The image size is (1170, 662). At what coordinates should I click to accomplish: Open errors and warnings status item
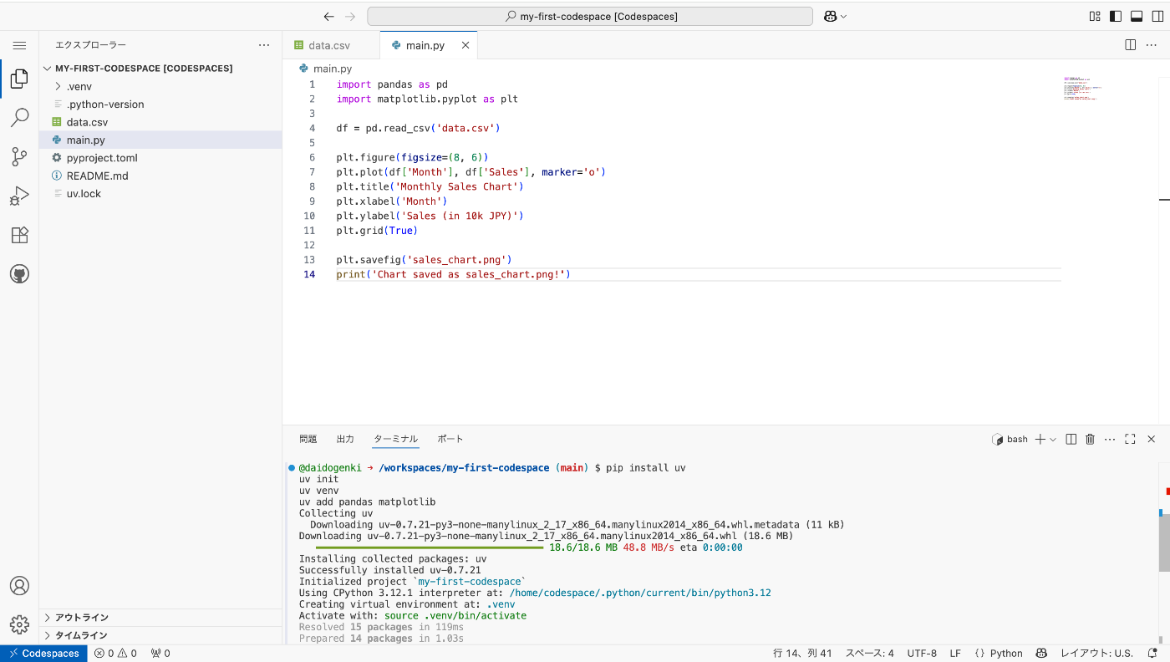coord(115,654)
